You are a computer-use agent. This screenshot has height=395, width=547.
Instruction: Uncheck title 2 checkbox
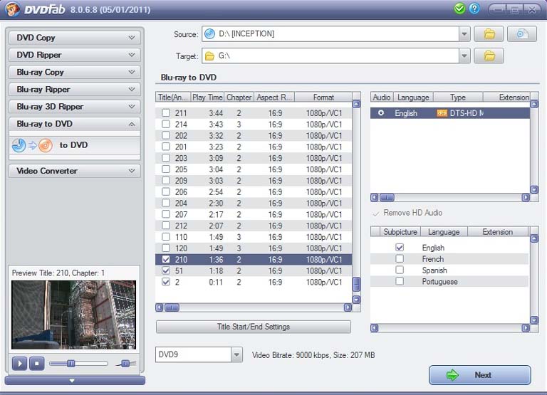click(x=166, y=282)
